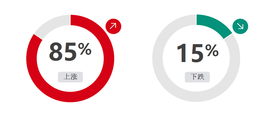Click the red up-right arrow icon

(113, 26)
